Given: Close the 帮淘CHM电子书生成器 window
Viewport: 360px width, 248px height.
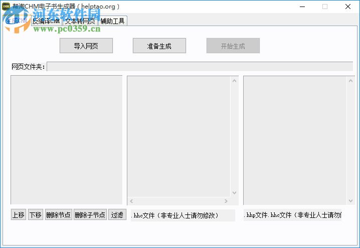Looking at the screenshot, I should (x=348, y=7).
